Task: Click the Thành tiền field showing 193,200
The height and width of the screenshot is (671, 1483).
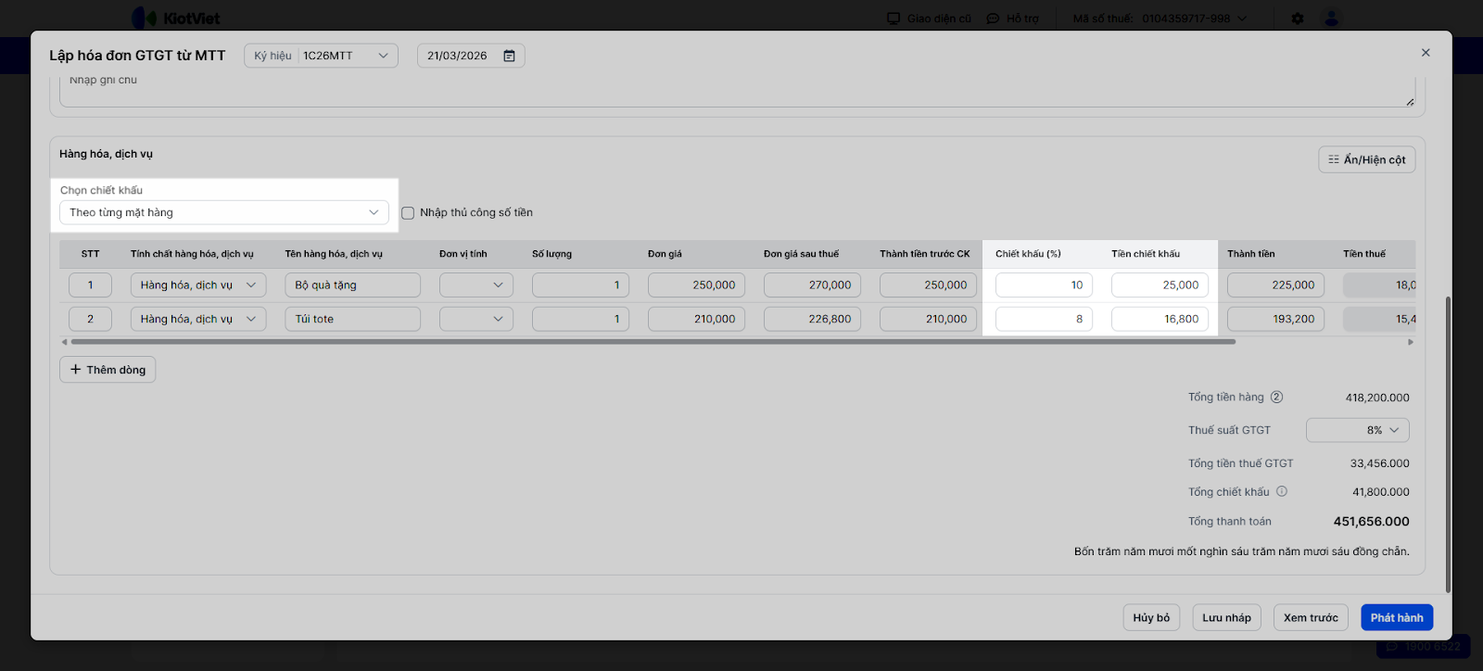Action: coord(1275,319)
